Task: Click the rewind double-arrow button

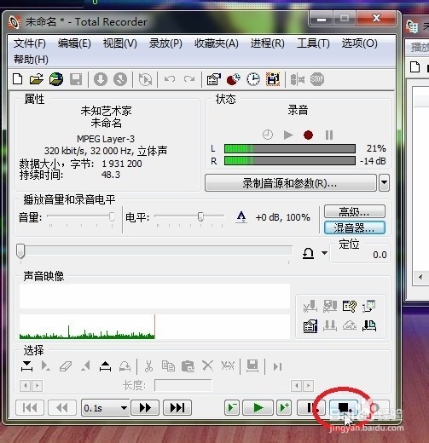Action: coord(62,408)
